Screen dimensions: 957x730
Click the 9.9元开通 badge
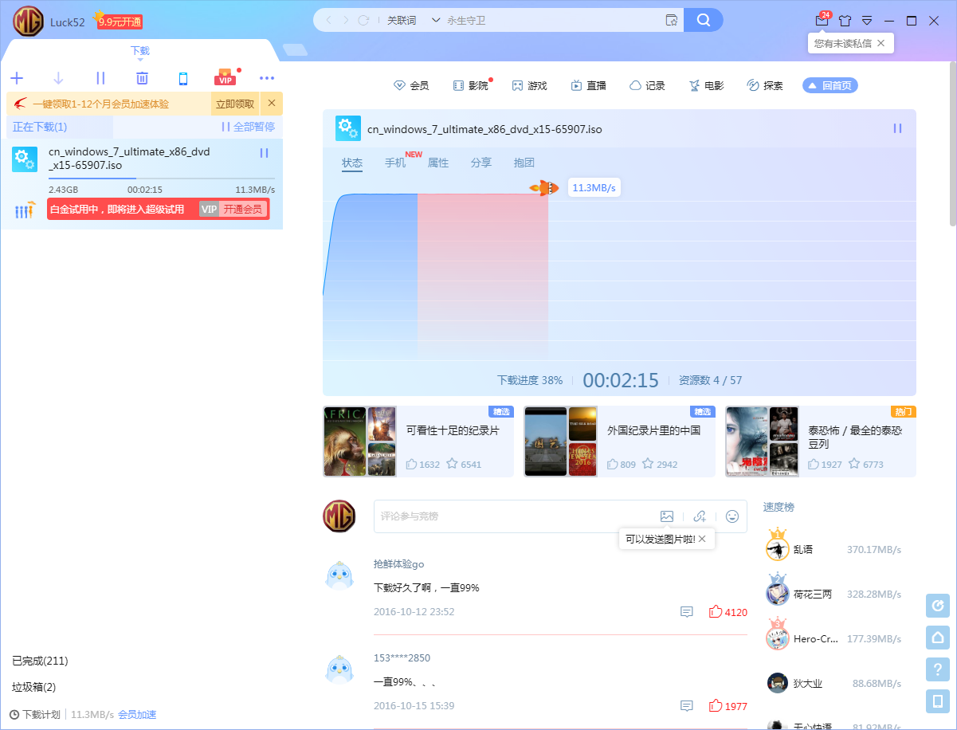pos(120,22)
